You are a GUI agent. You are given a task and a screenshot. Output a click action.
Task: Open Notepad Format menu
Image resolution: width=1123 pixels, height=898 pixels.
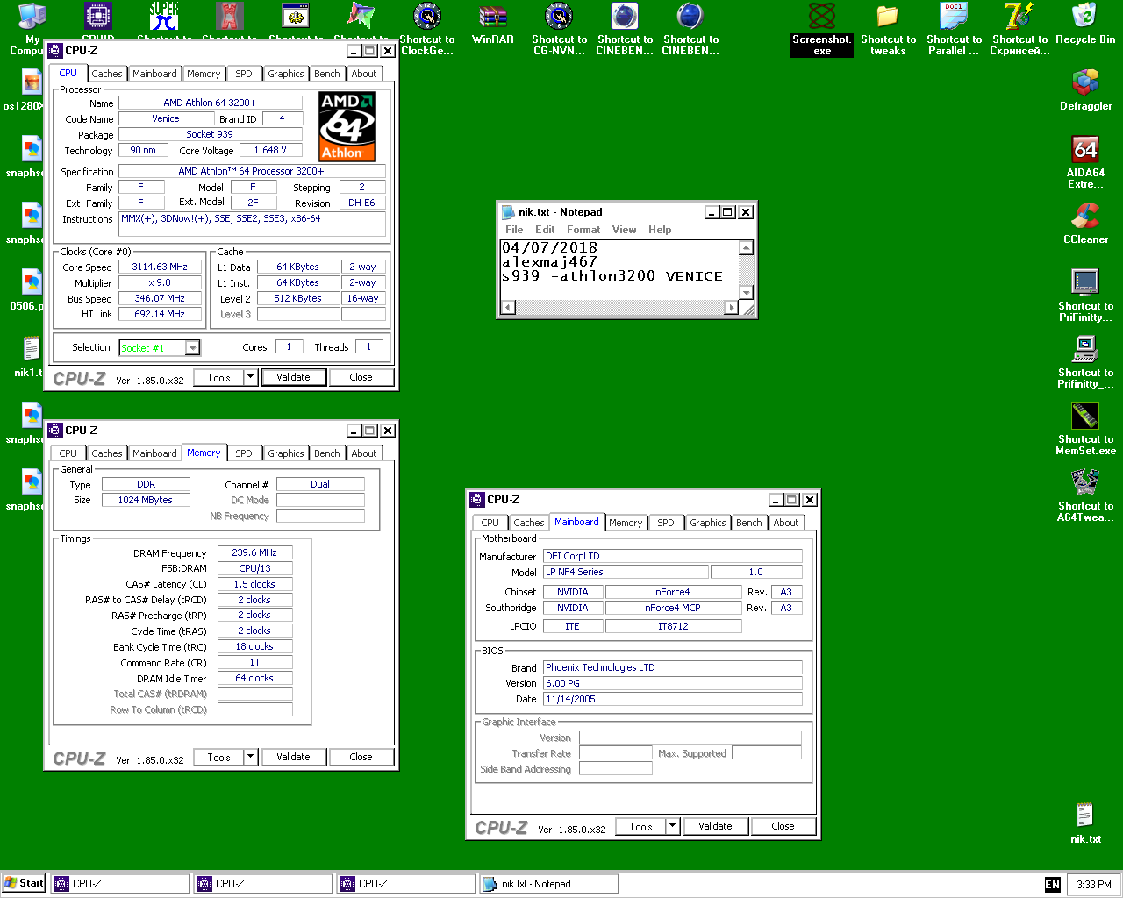583,230
